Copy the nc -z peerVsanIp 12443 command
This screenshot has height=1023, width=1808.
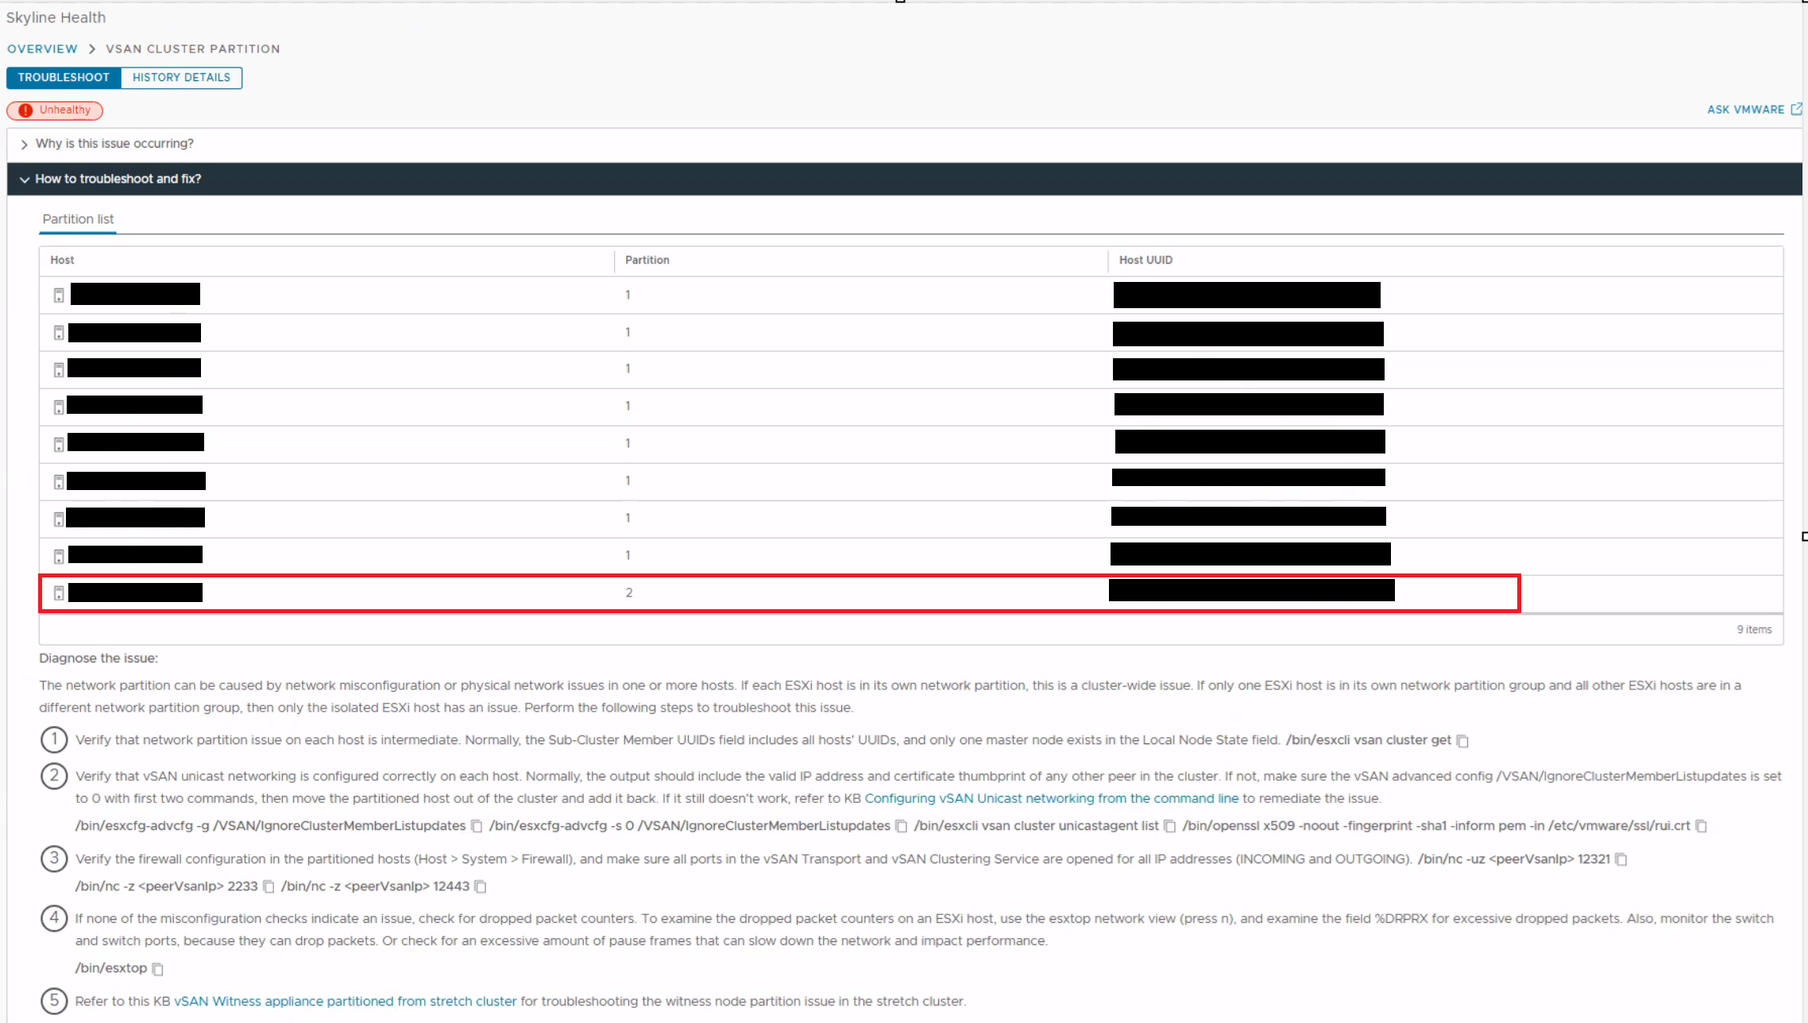coord(481,886)
